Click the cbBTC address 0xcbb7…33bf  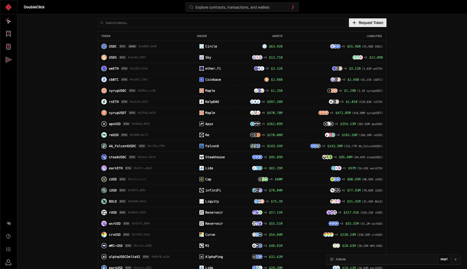point(139,80)
